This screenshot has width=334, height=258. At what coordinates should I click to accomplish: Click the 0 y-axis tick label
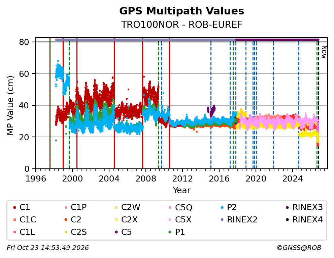(27, 169)
